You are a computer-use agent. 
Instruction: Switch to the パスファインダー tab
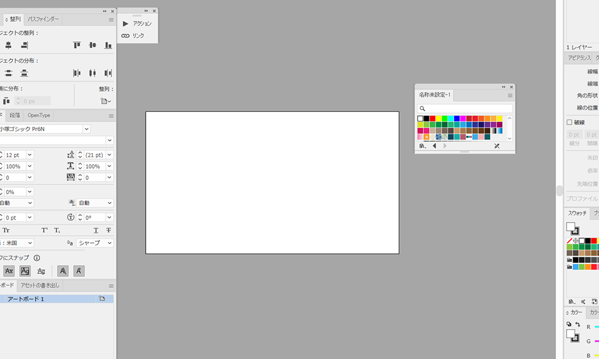coord(43,19)
